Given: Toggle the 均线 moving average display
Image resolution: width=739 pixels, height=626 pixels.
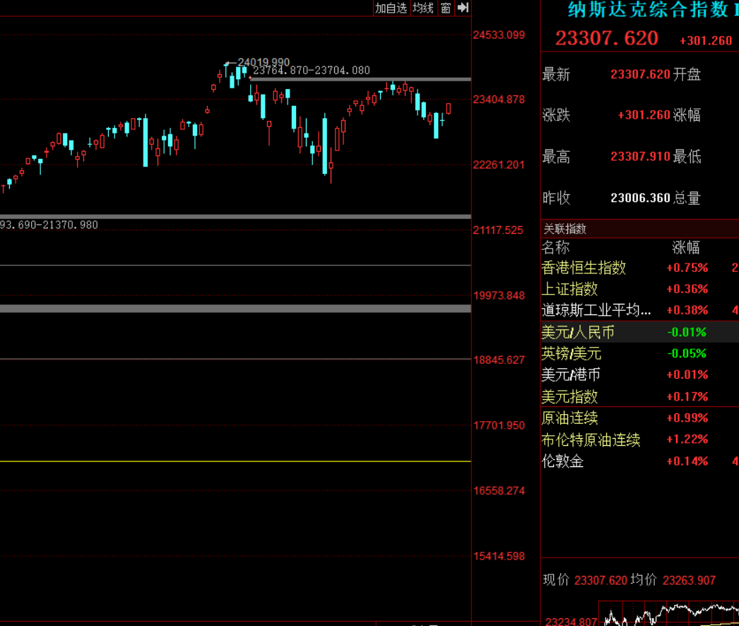Looking at the screenshot, I should [x=422, y=8].
